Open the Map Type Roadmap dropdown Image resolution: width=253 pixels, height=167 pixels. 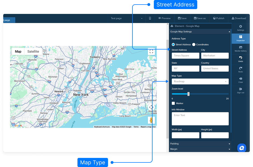tap(200, 81)
